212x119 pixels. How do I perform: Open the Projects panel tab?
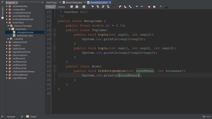pyautogui.click(x=10, y=3)
